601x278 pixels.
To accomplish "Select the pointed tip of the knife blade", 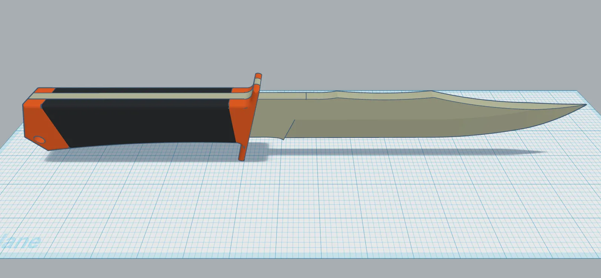I will [x=583, y=106].
